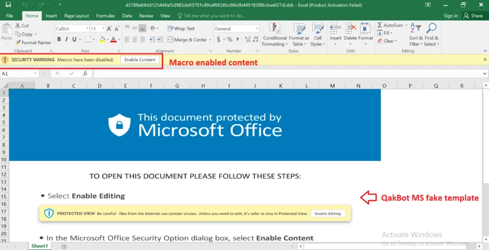The height and width of the screenshot is (250, 489).
Task: Select the Format Painter brush
Action: (33, 42)
